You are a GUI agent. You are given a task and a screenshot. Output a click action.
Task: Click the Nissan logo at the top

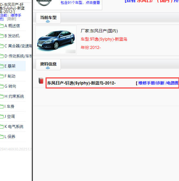44,3
